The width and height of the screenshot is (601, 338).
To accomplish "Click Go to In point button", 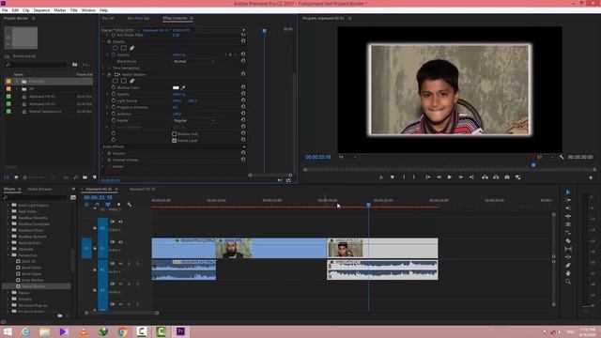I will (428, 177).
